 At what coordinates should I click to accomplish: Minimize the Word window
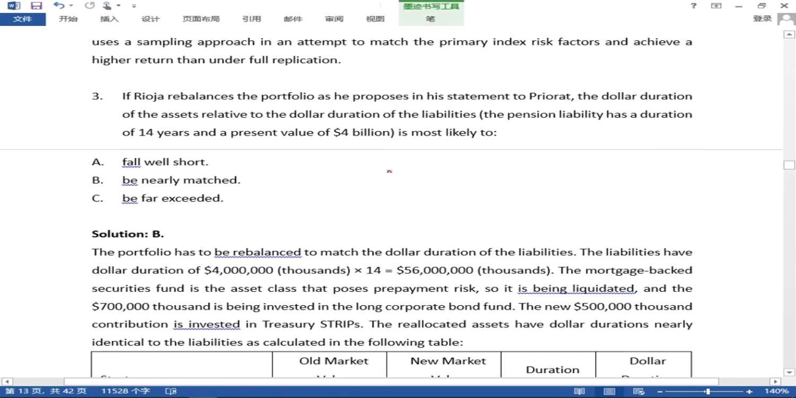(739, 6)
